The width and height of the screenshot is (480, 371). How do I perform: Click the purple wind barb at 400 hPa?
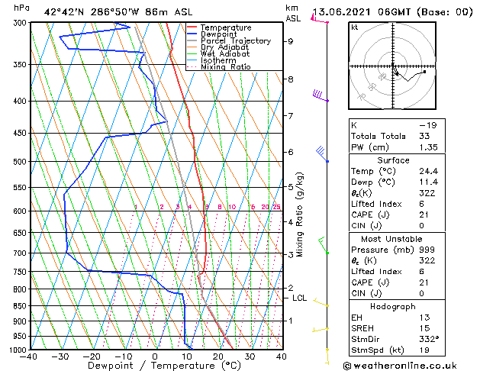pyautogui.click(x=321, y=95)
